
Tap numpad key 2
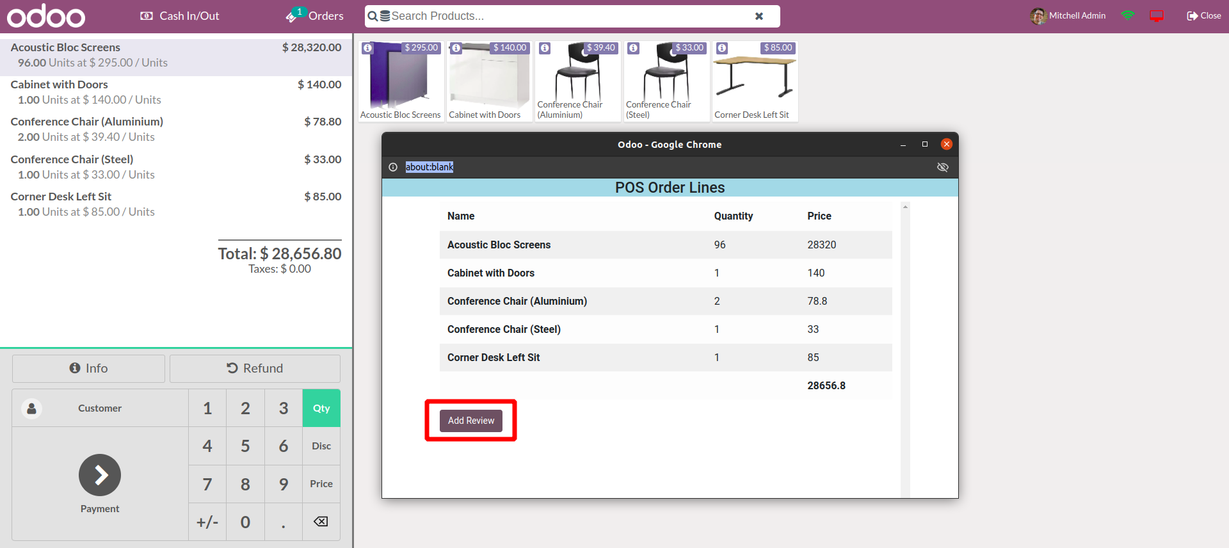[x=245, y=408]
